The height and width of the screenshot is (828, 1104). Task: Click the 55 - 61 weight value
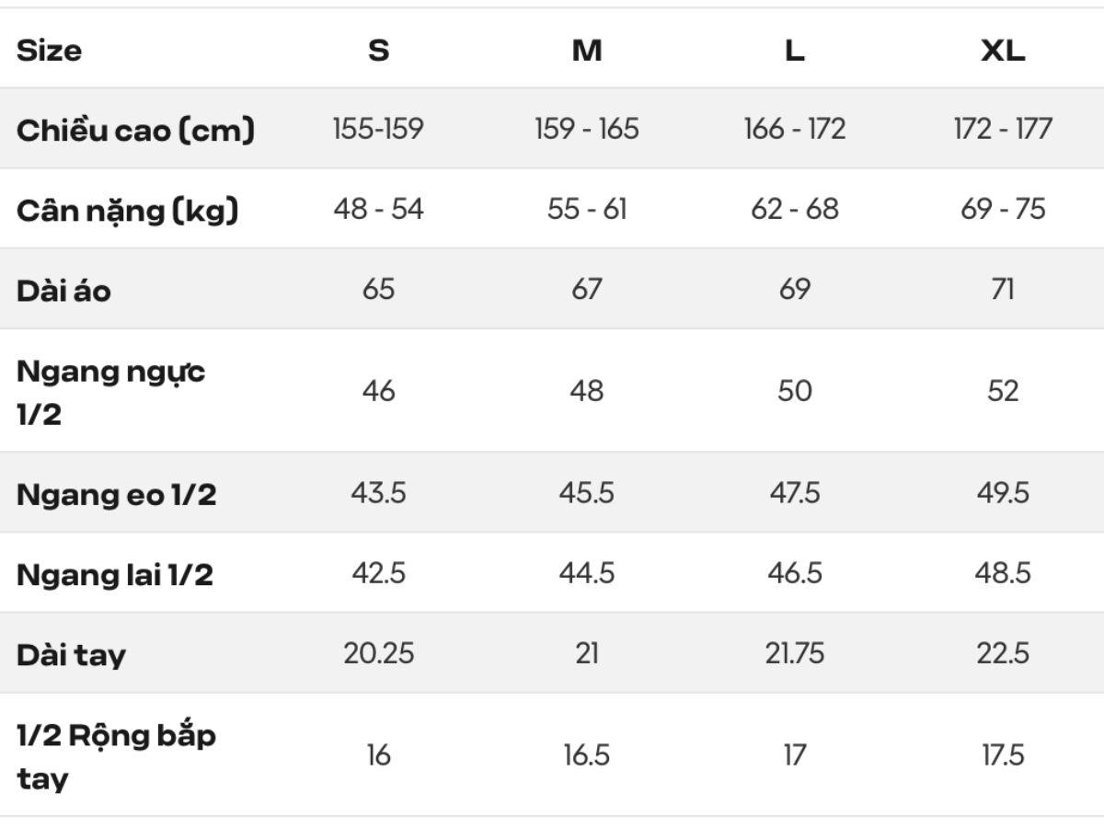click(x=587, y=209)
